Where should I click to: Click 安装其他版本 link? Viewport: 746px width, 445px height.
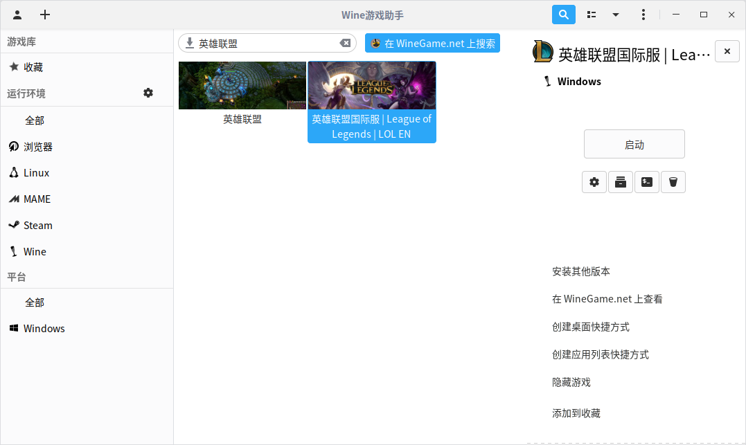click(x=581, y=271)
